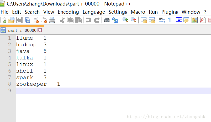Open the File menu

pyautogui.click(x=4, y=12)
